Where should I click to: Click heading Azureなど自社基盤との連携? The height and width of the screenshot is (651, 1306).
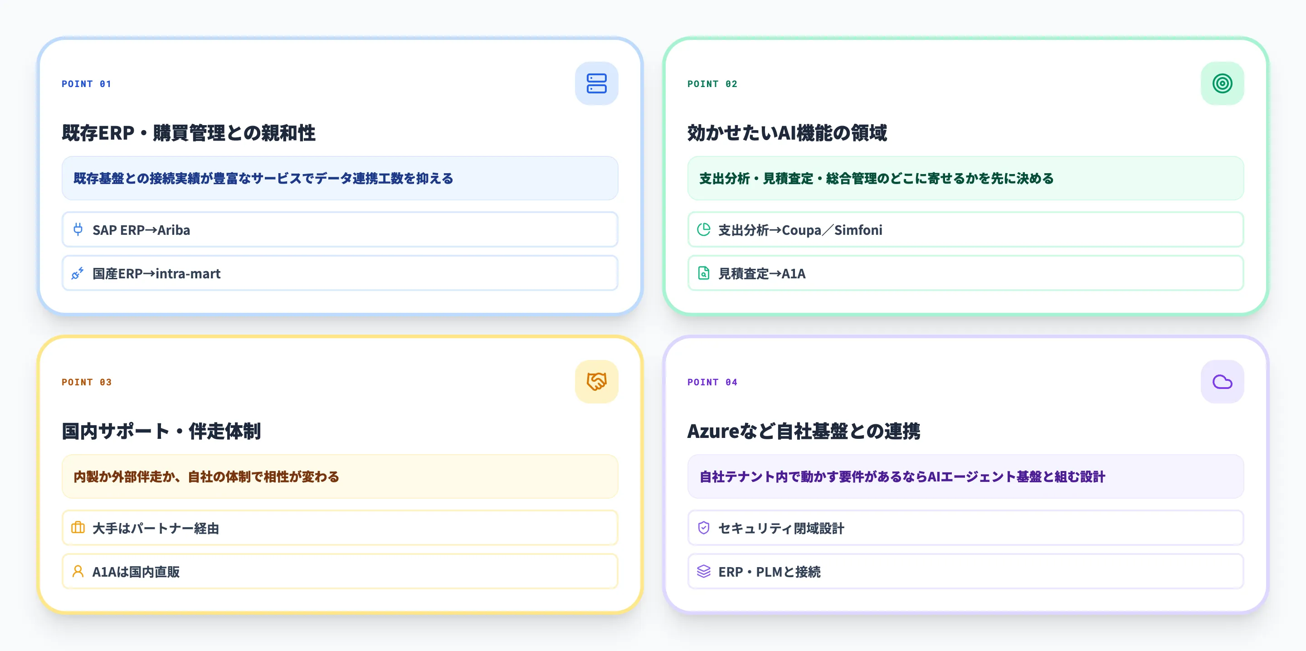pos(804,431)
